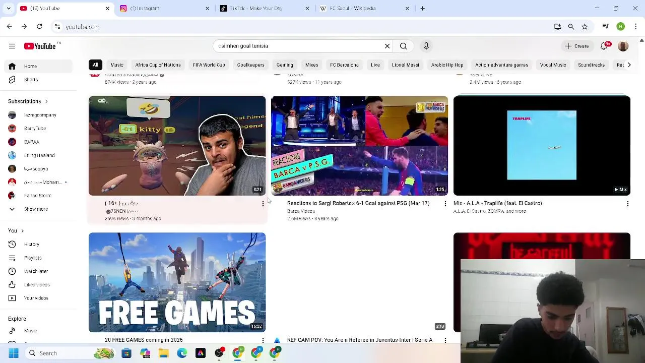Show more filter chips with right arrow
645x363 pixels.
coord(629,65)
